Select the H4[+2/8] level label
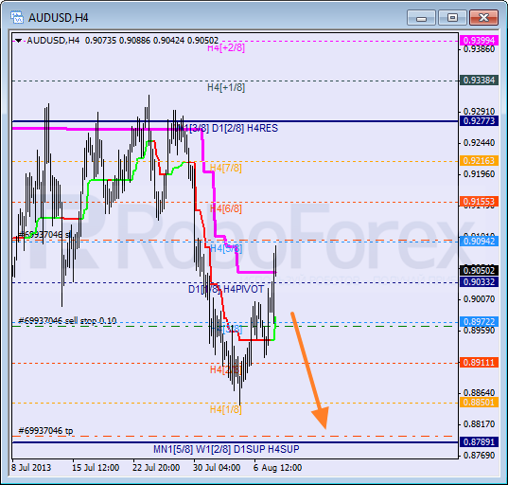Viewport: 508px width, 485px height. [x=226, y=48]
